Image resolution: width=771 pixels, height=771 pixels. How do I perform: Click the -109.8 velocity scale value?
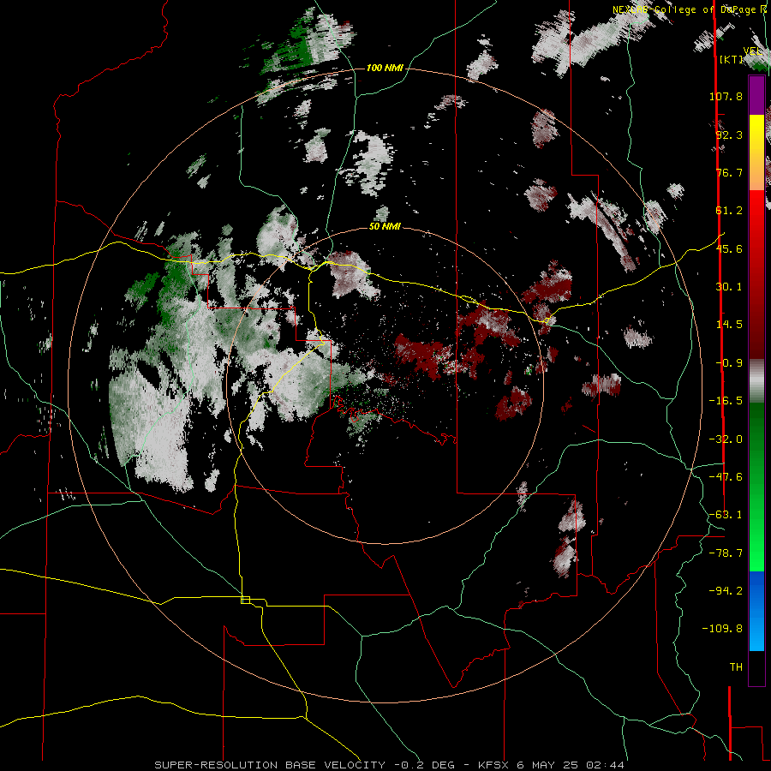[x=722, y=629]
